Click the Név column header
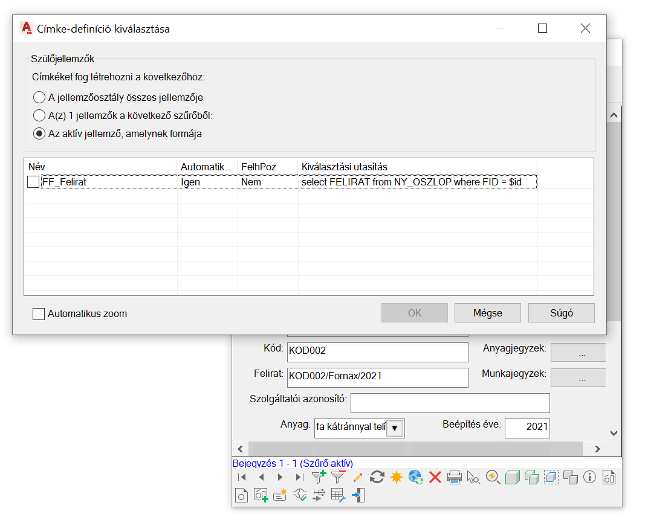Screen dimensions: 645x526 [101, 167]
